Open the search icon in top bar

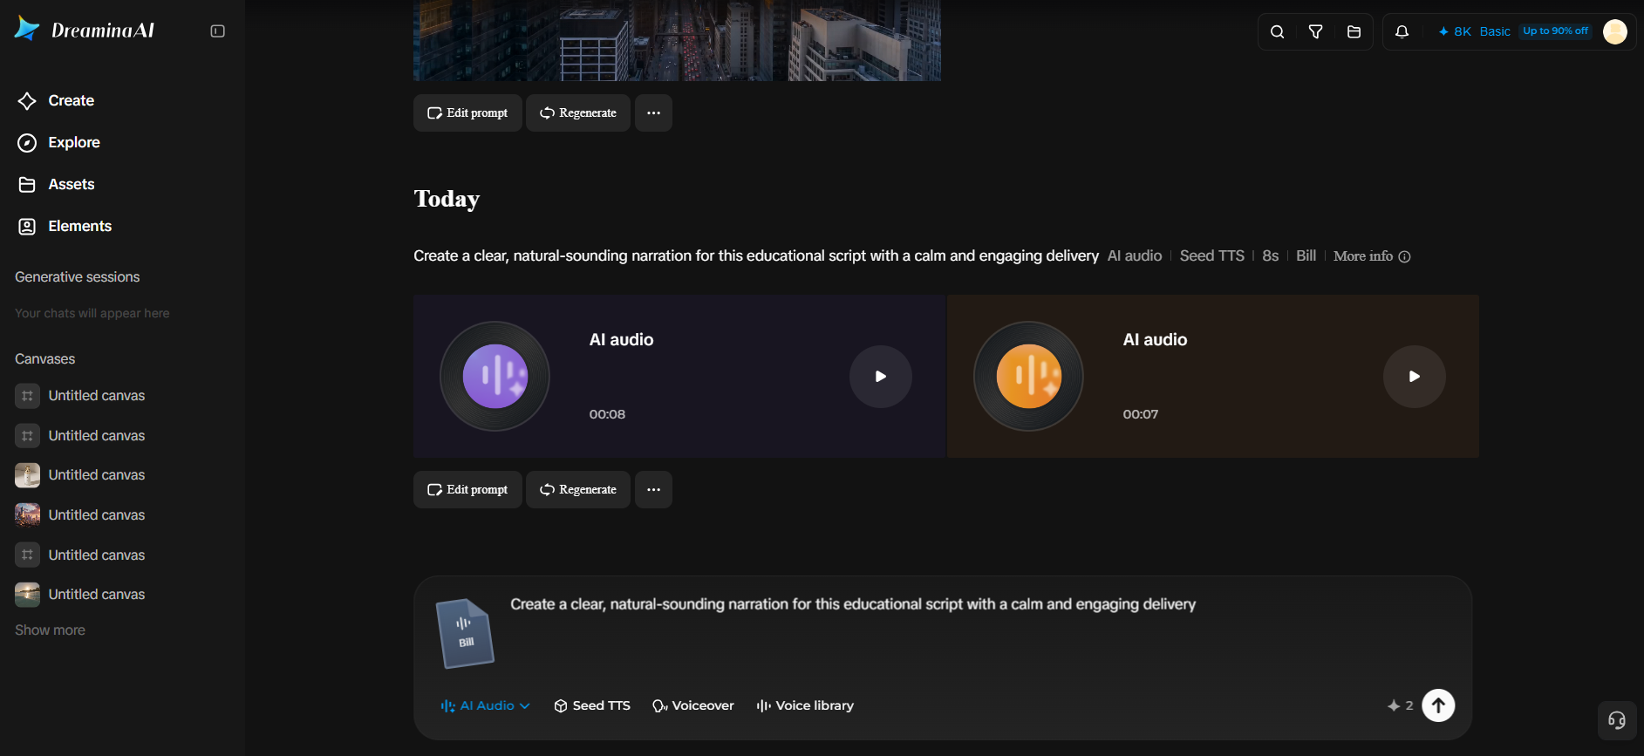(x=1277, y=32)
